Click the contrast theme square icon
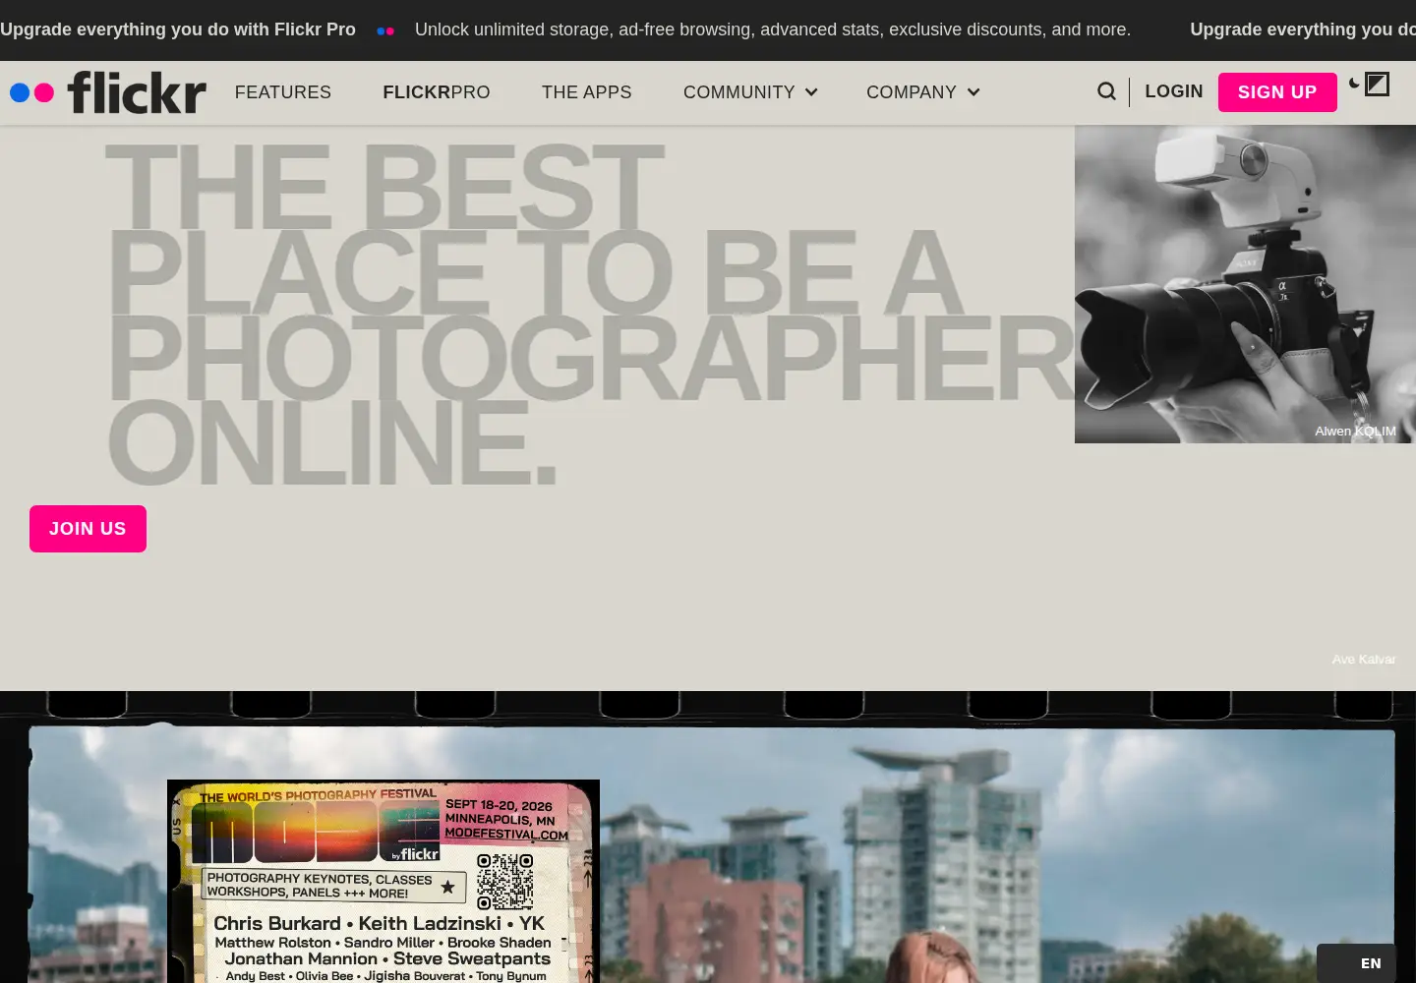The height and width of the screenshot is (983, 1416). click(x=1377, y=85)
